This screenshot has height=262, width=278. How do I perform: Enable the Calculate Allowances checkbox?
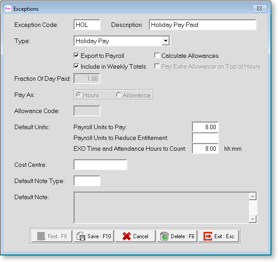[157, 56]
